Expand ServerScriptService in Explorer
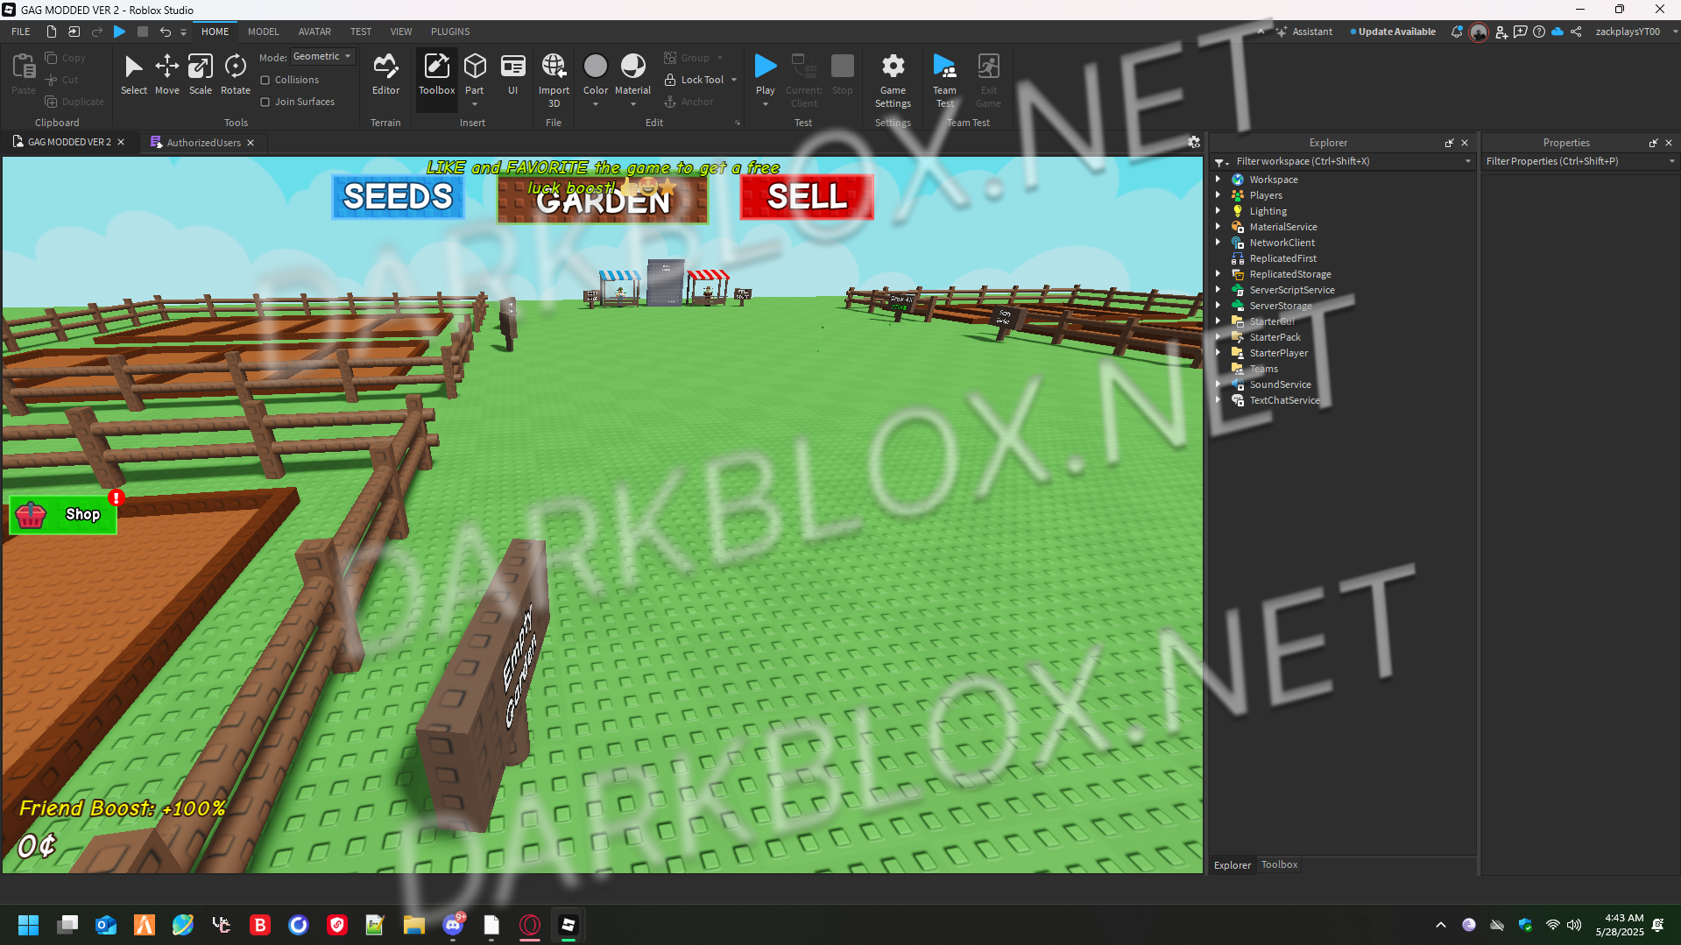 (1218, 290)
